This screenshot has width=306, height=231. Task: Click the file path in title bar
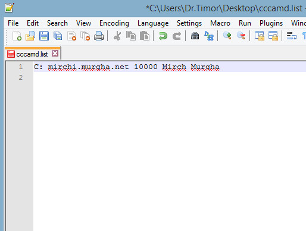pyautogui.click(x=224, y=8)
